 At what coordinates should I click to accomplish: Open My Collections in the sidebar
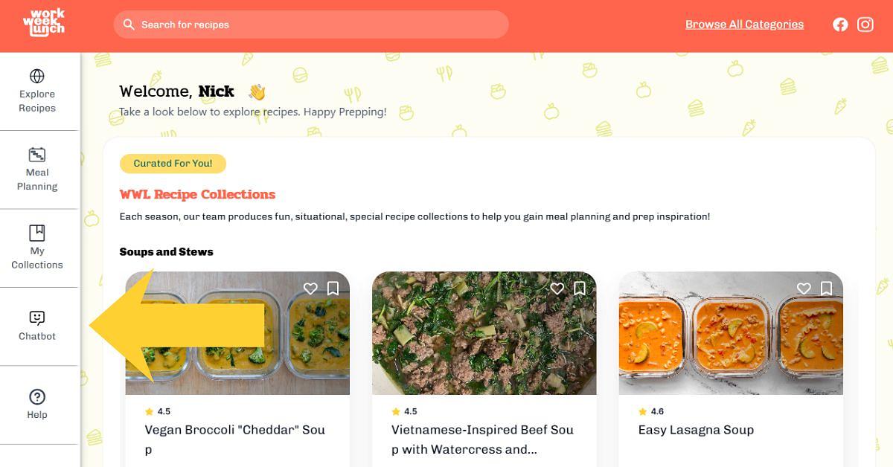37,248
